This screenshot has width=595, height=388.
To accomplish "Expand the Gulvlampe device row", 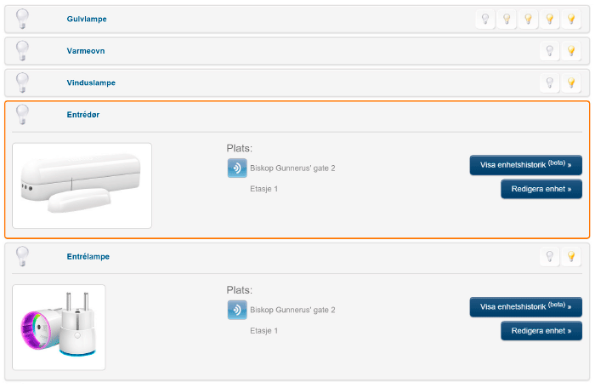I will click(86, 19).
